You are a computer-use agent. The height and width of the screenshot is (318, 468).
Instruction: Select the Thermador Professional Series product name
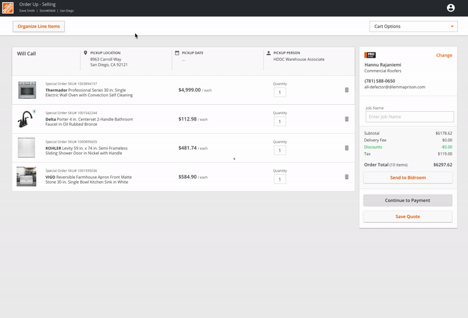[x=89, y=92]
